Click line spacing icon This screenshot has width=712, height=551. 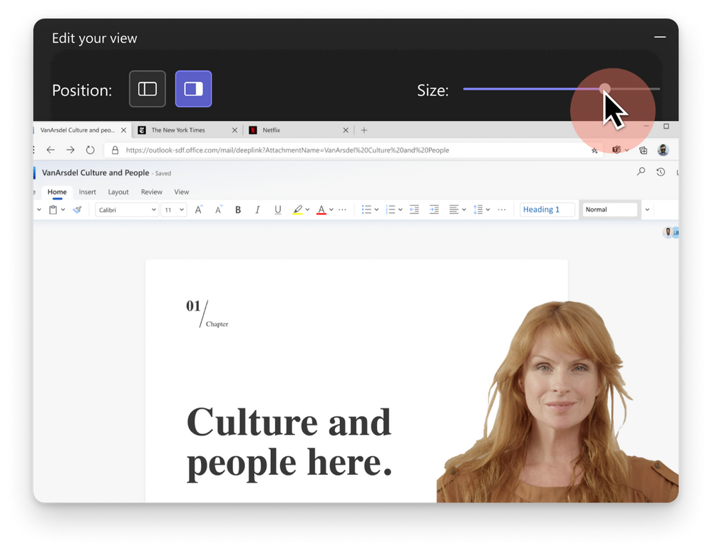tap(478, 210)
